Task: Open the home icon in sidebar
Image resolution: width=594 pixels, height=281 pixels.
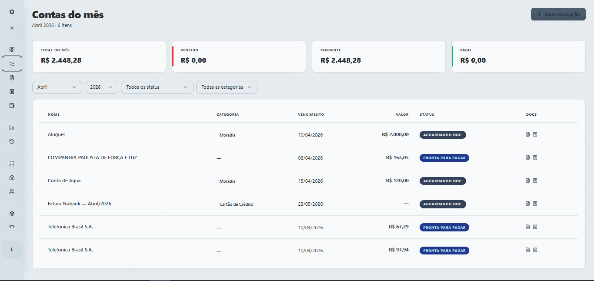Action: tap(12, 177)
